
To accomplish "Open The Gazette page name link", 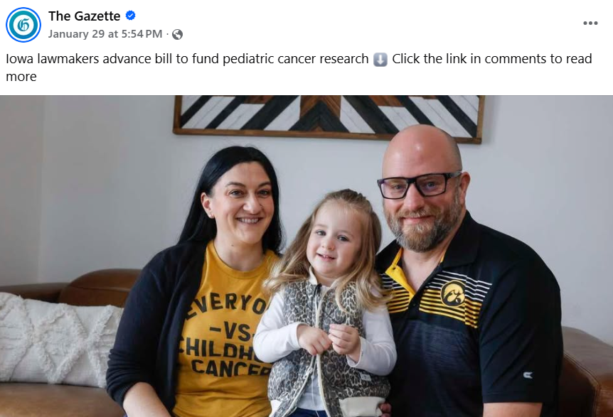I will [85, 16].
